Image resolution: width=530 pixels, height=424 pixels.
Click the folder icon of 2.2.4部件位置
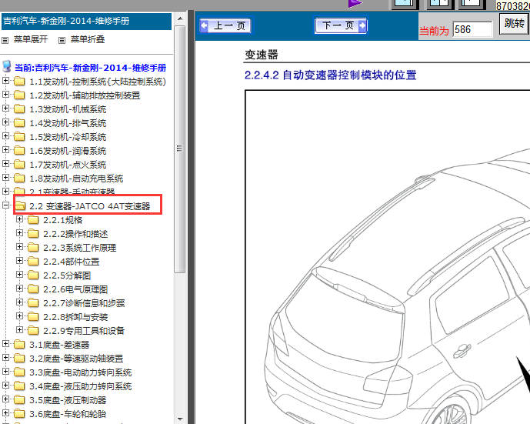coord(33,262)
